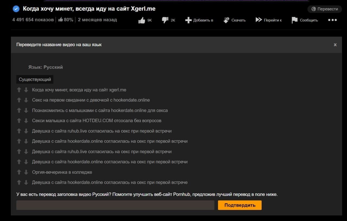This screenshot has width=347, height=221.
Task: Downvote the translation mentioning xgerl.me
Action: pos(26,90)
